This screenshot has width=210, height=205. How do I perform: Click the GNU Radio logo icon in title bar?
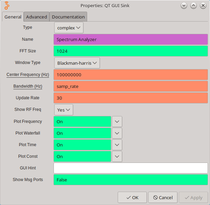click(x=7, y=5)
